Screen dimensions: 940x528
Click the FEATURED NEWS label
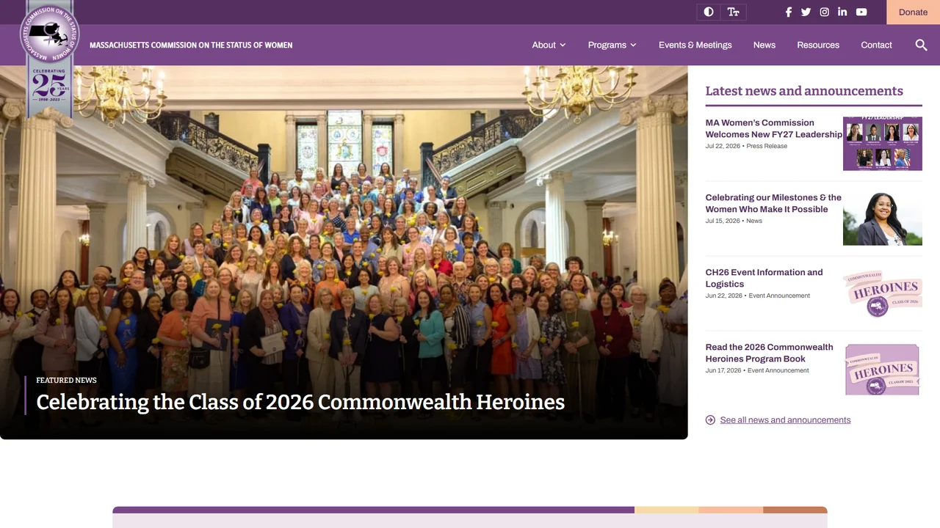[66, 380]
